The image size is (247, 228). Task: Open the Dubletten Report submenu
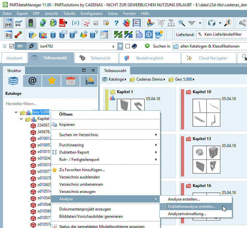click(x=105, y=152)
